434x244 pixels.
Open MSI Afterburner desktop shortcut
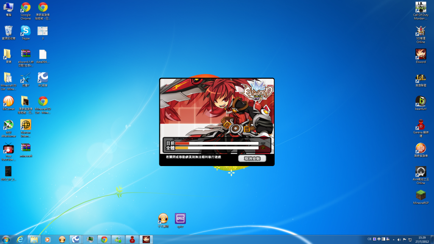(8, 126)
